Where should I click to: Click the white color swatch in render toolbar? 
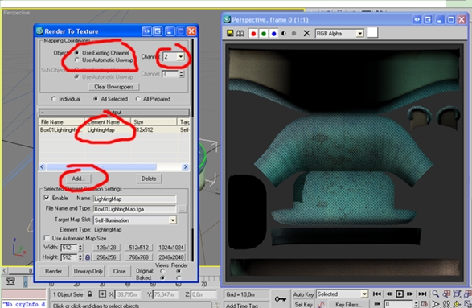point(372,33)
